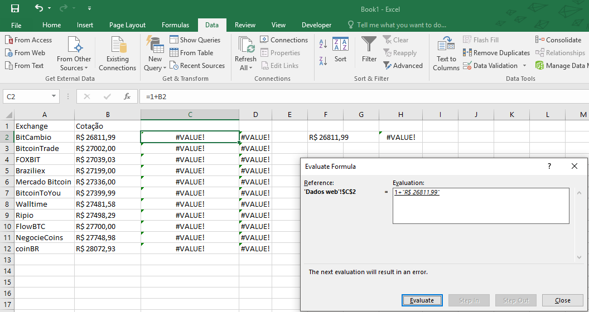Viewport: 589px width, 312px height.
Task: Select cell Mercado Bitcoin
Action: pos(44,182)
